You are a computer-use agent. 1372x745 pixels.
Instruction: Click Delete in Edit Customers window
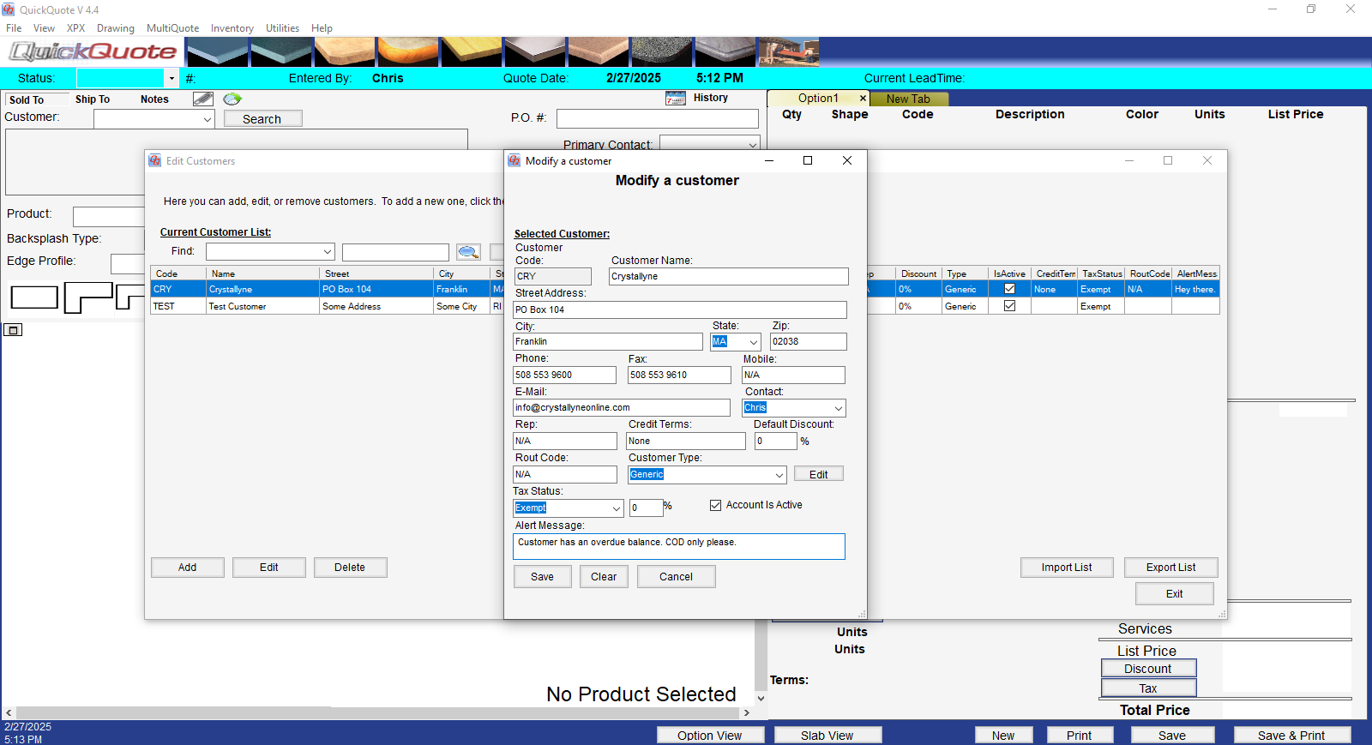pos(350,568)
